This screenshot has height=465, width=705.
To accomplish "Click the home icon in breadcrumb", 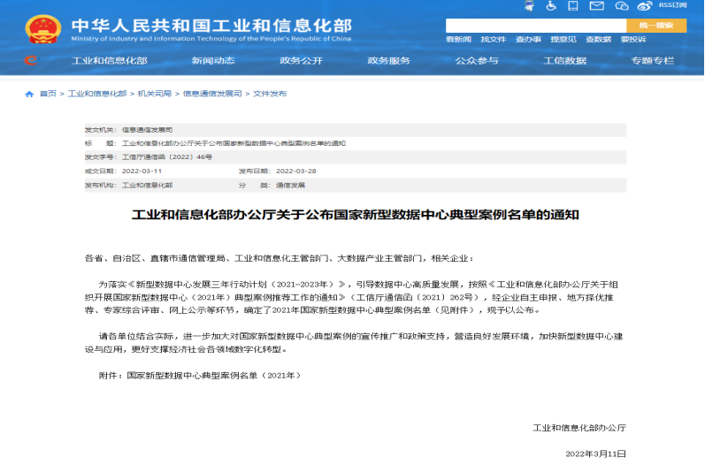I will (x=29, y=94).
